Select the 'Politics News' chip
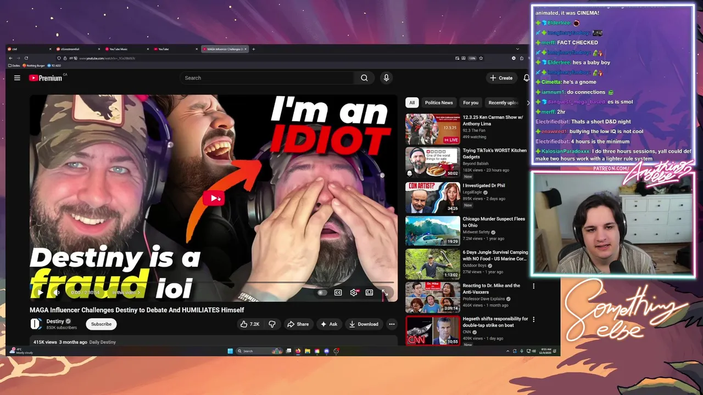703x395 pixels. tap(439, 103)
